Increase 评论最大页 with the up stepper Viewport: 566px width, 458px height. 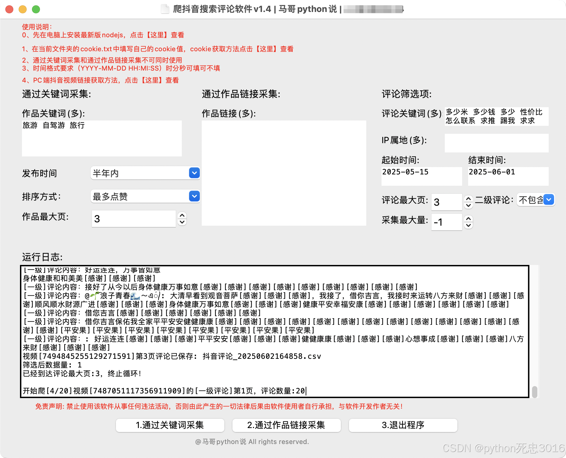(468, 198)
